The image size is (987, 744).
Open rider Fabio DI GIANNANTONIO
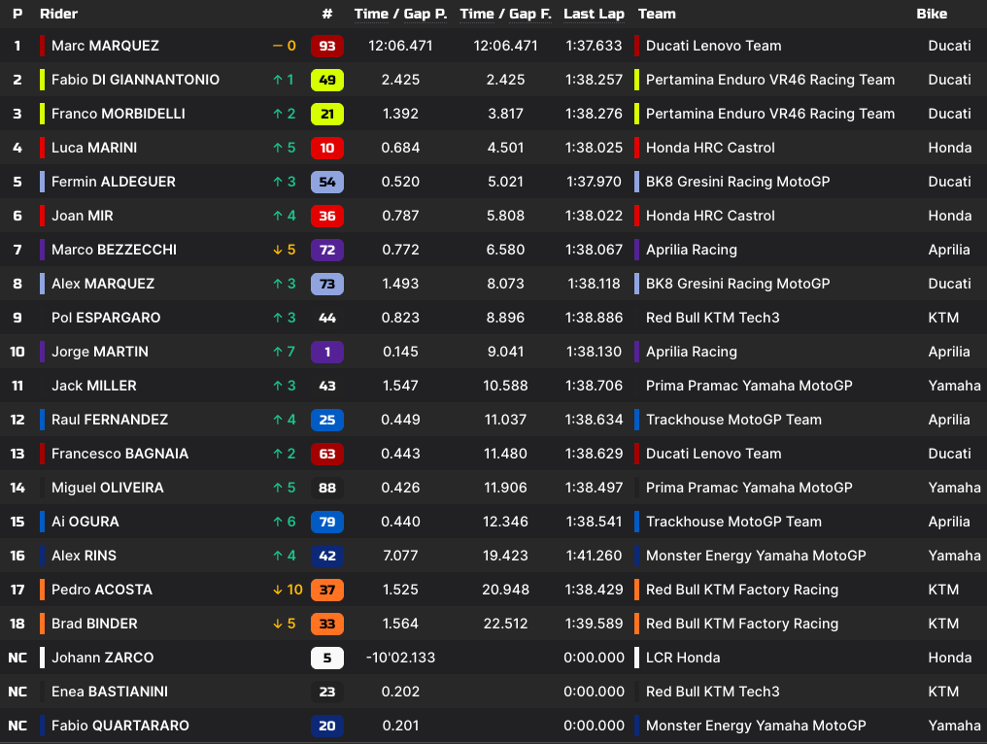(135, 80)
